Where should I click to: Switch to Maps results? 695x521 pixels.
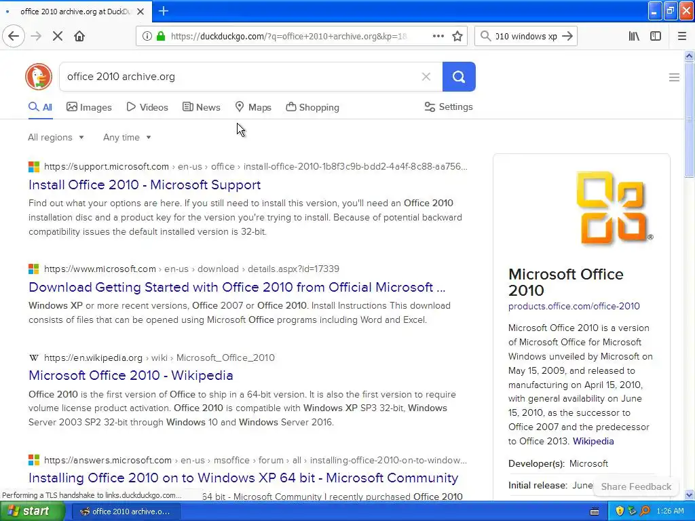click(x=253, y=107)
